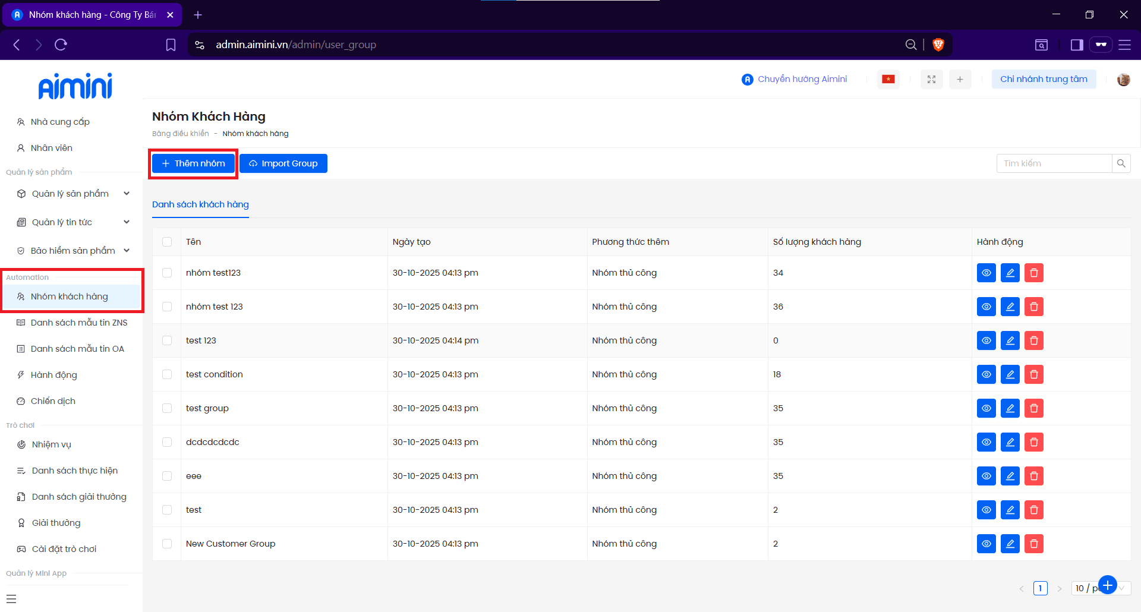The height and width of the screenshot is (612, 1141).
Task: View details eye icon for test group
Action: coord(986,408)
